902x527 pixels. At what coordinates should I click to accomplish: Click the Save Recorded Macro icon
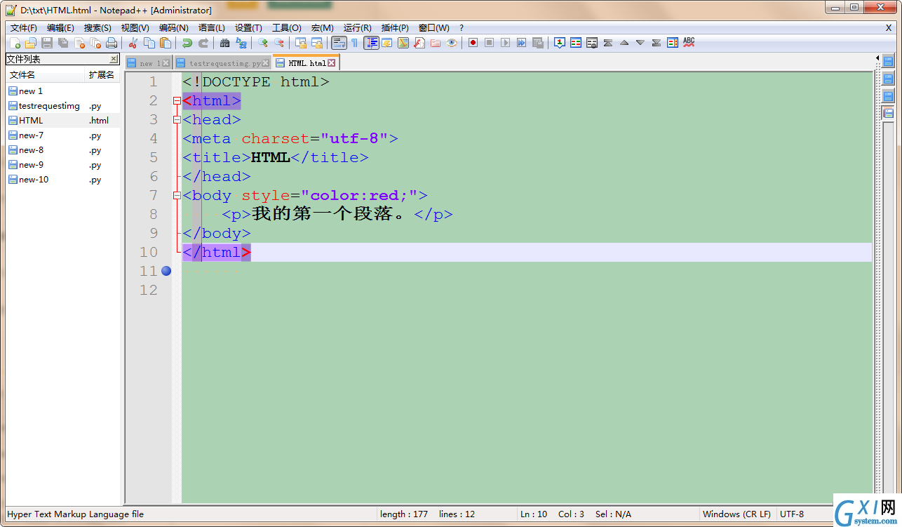click(x=538, y=43)
